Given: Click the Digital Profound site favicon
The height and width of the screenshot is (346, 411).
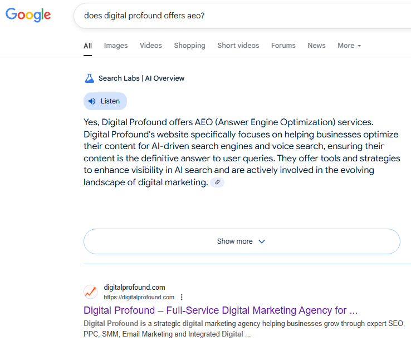Looking at the screenshot, I should pos(90,292).
